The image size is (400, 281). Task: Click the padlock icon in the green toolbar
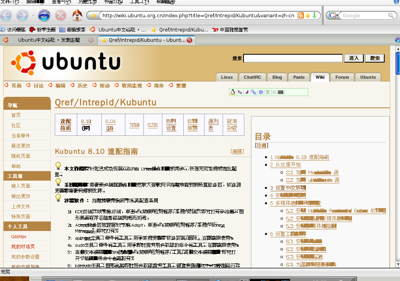274,92
